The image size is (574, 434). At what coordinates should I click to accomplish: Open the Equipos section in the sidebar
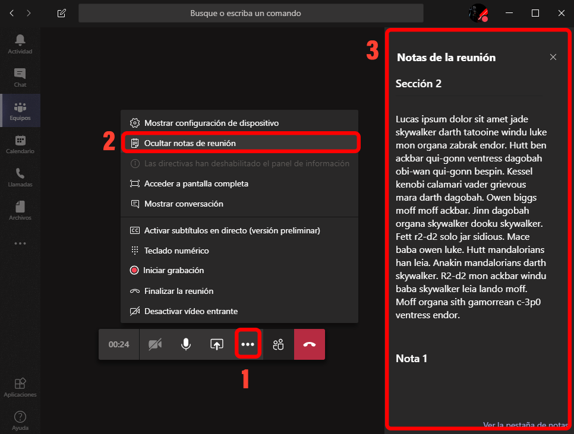pyautogui.click(x=20, y=110)
